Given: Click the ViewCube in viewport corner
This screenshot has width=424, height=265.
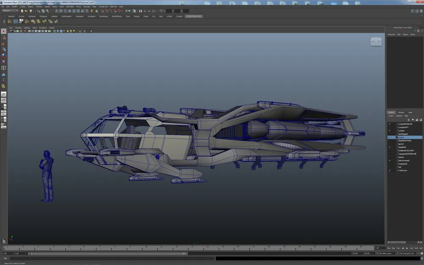Looking at the screenshot, I should tap(376, 41).
